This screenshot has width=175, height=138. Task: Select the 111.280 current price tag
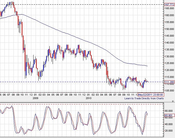click(169, 82)
